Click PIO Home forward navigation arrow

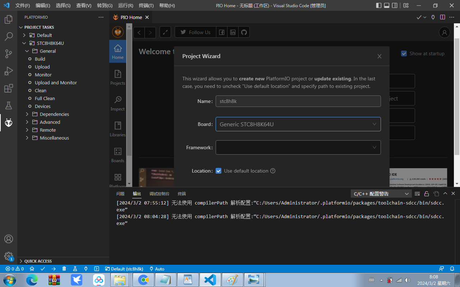coord(150,32)
